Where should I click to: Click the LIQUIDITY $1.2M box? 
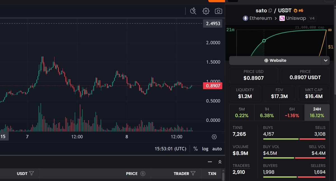tap(245, 93)
